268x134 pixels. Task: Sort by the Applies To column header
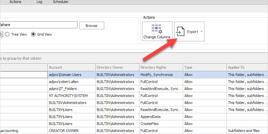coord(247,67)
